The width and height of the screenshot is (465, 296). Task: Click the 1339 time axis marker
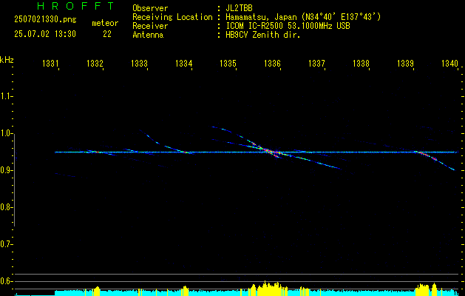point(405,63)
